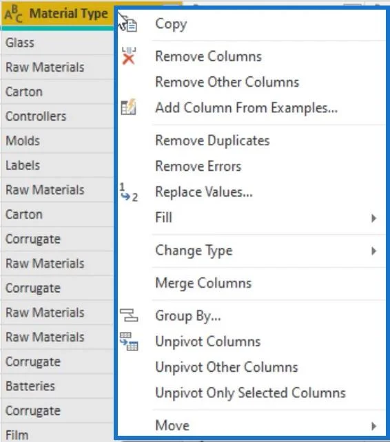Click the Copy icon in context menu
Screen dimensions: 390x442
(131, 25)
